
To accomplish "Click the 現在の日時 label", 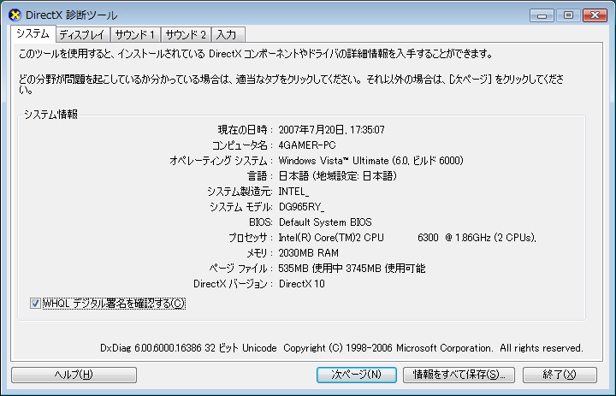I will 246,130.
